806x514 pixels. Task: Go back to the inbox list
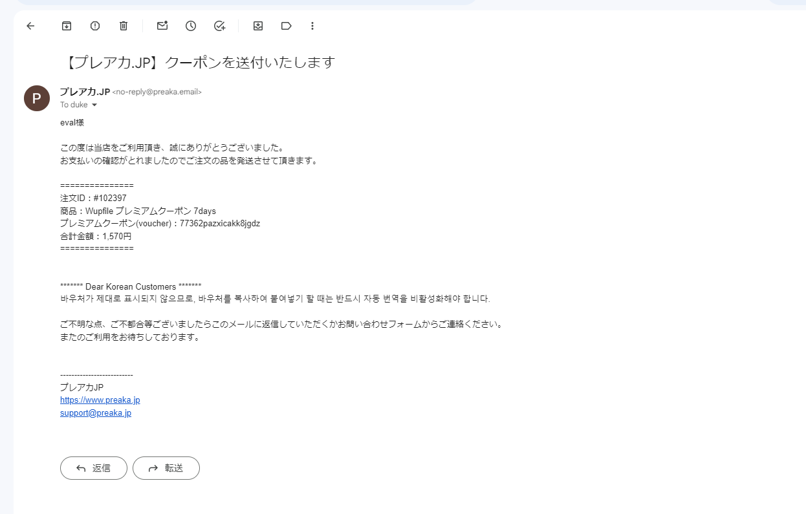[30, 26]
